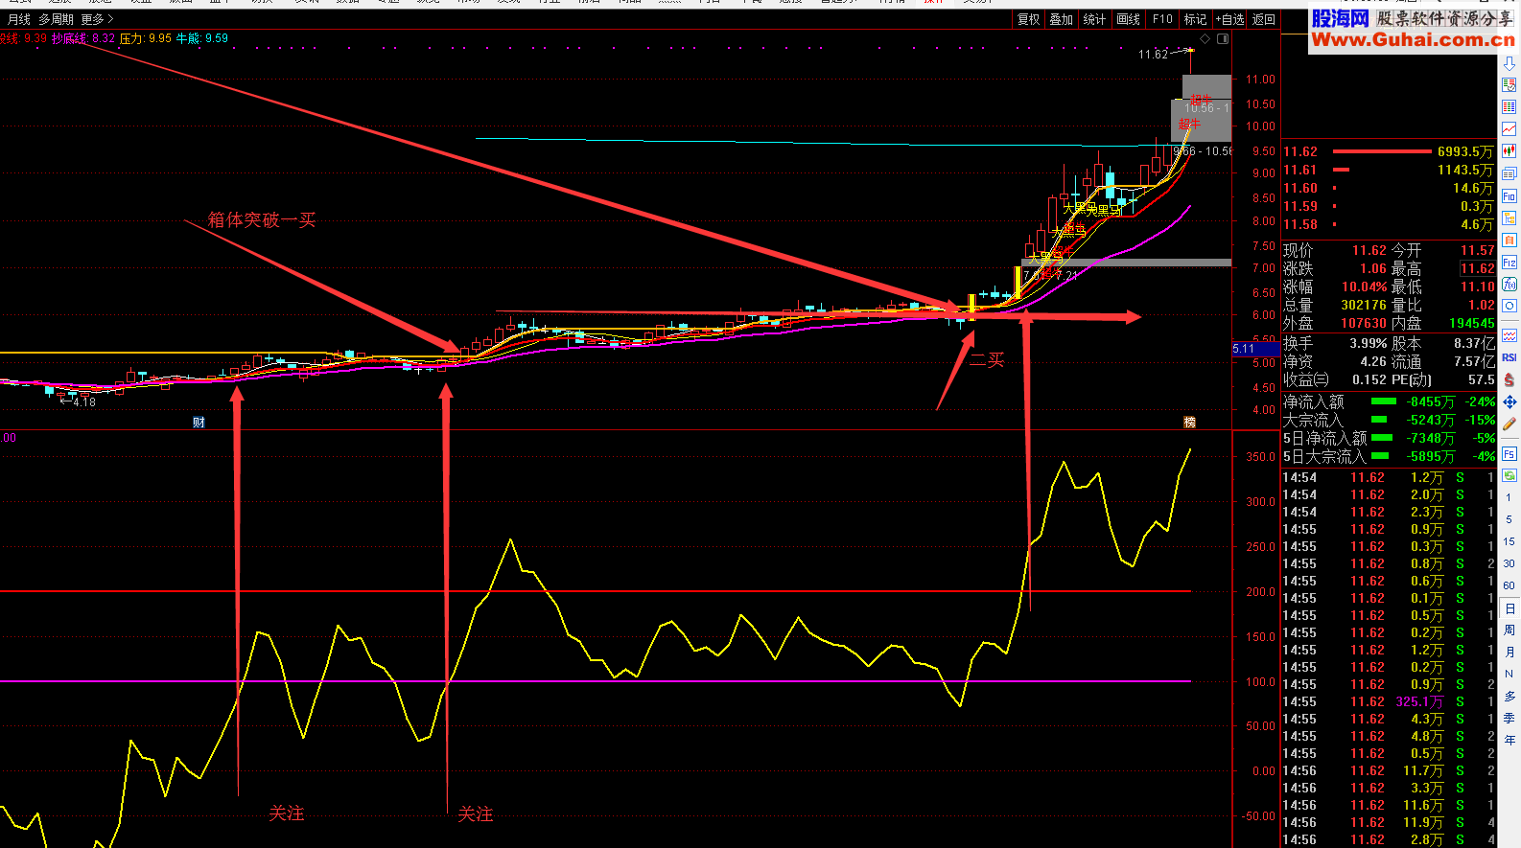Switch to the candlestick K-line chart icon

tap(1509, 151)
